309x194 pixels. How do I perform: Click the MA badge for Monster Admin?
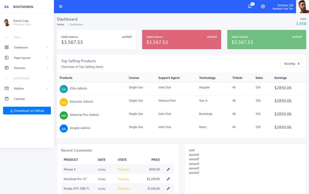click(x=63, y=102)
